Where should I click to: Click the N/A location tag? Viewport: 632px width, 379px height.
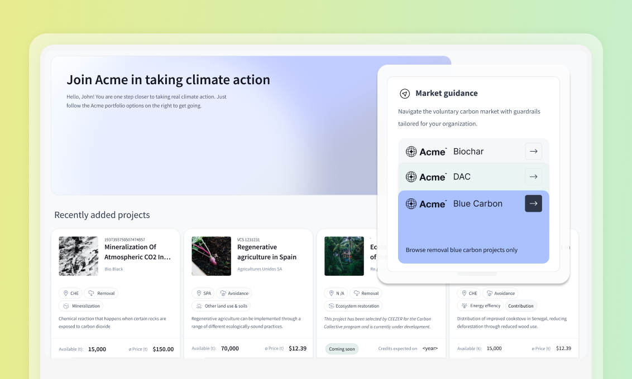pyautogui.click(x=336, y=293)
